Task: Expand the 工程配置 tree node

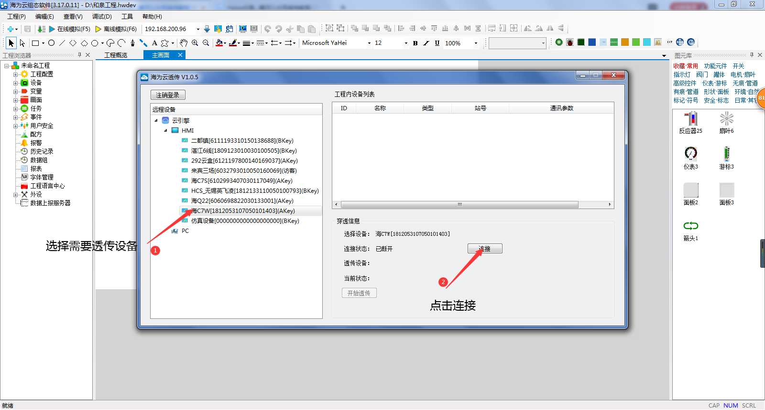Action: 15,74
